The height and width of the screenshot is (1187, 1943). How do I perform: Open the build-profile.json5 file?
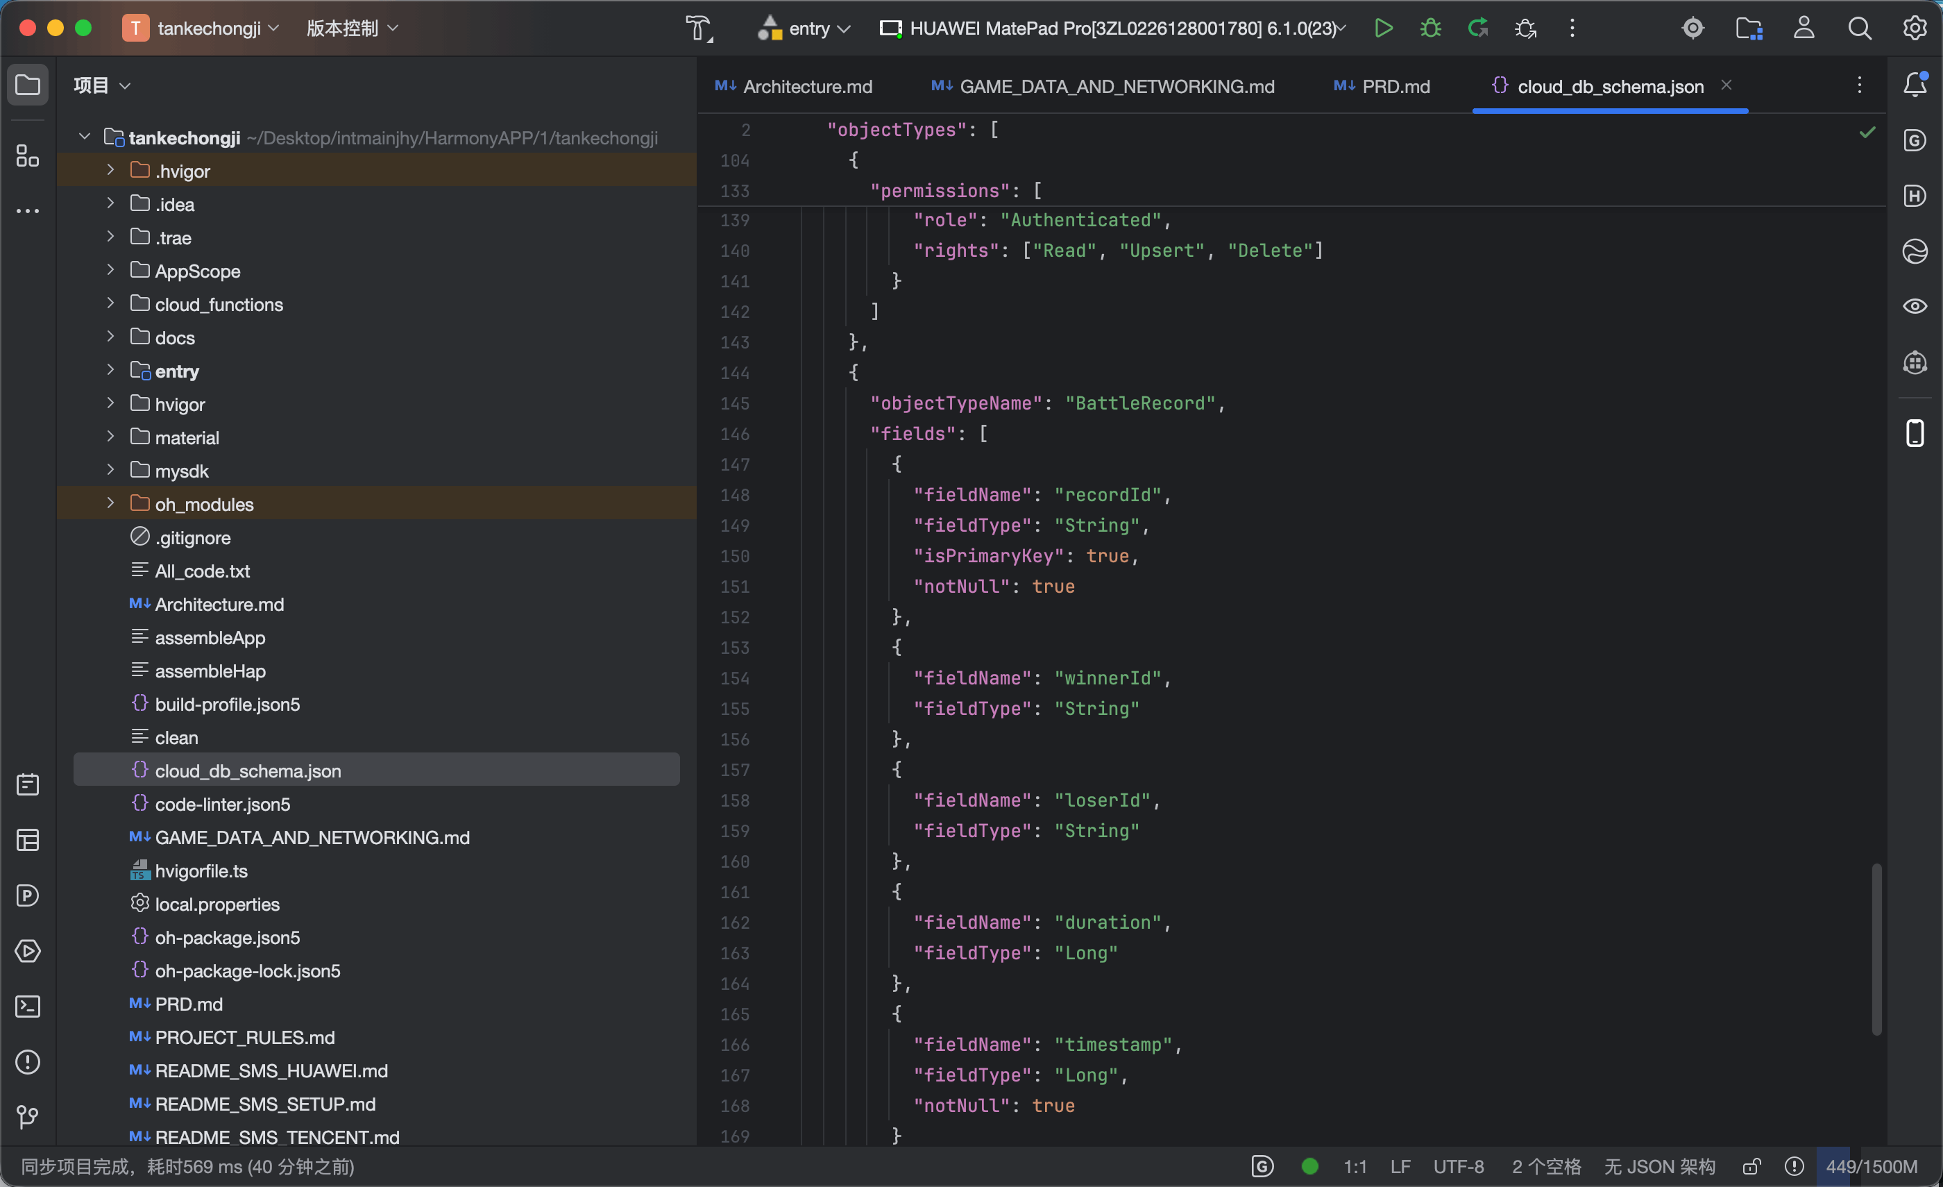[x=227, y=704]
